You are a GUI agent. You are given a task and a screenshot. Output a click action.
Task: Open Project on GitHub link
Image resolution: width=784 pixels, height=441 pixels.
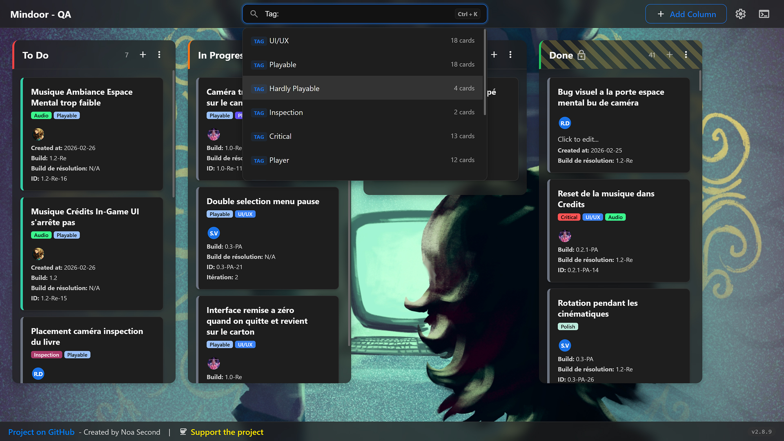click(41, 432)
